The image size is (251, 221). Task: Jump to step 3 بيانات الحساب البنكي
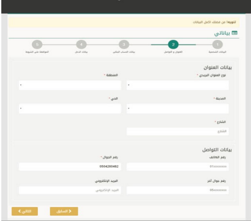124,44
